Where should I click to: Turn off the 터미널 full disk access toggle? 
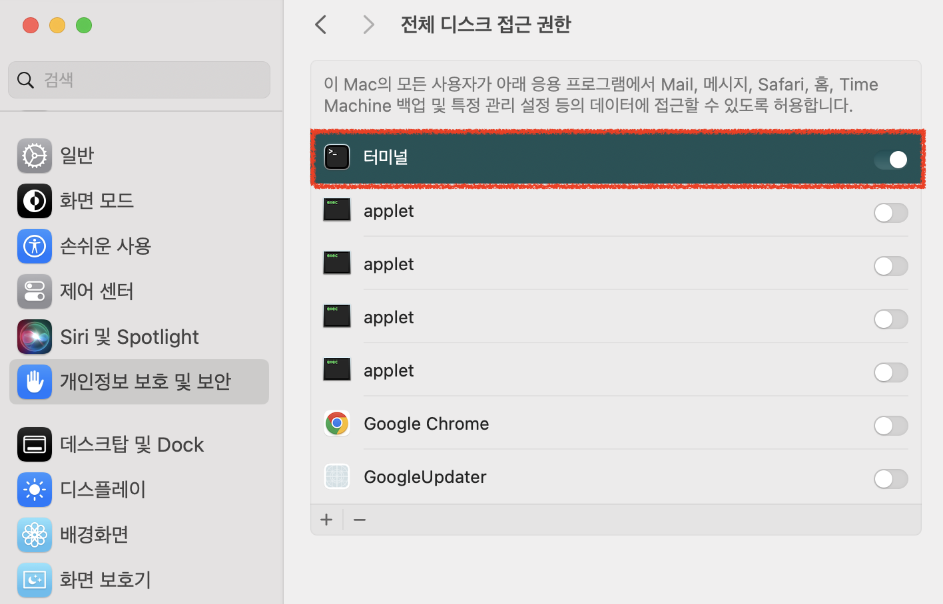(891, 160)
